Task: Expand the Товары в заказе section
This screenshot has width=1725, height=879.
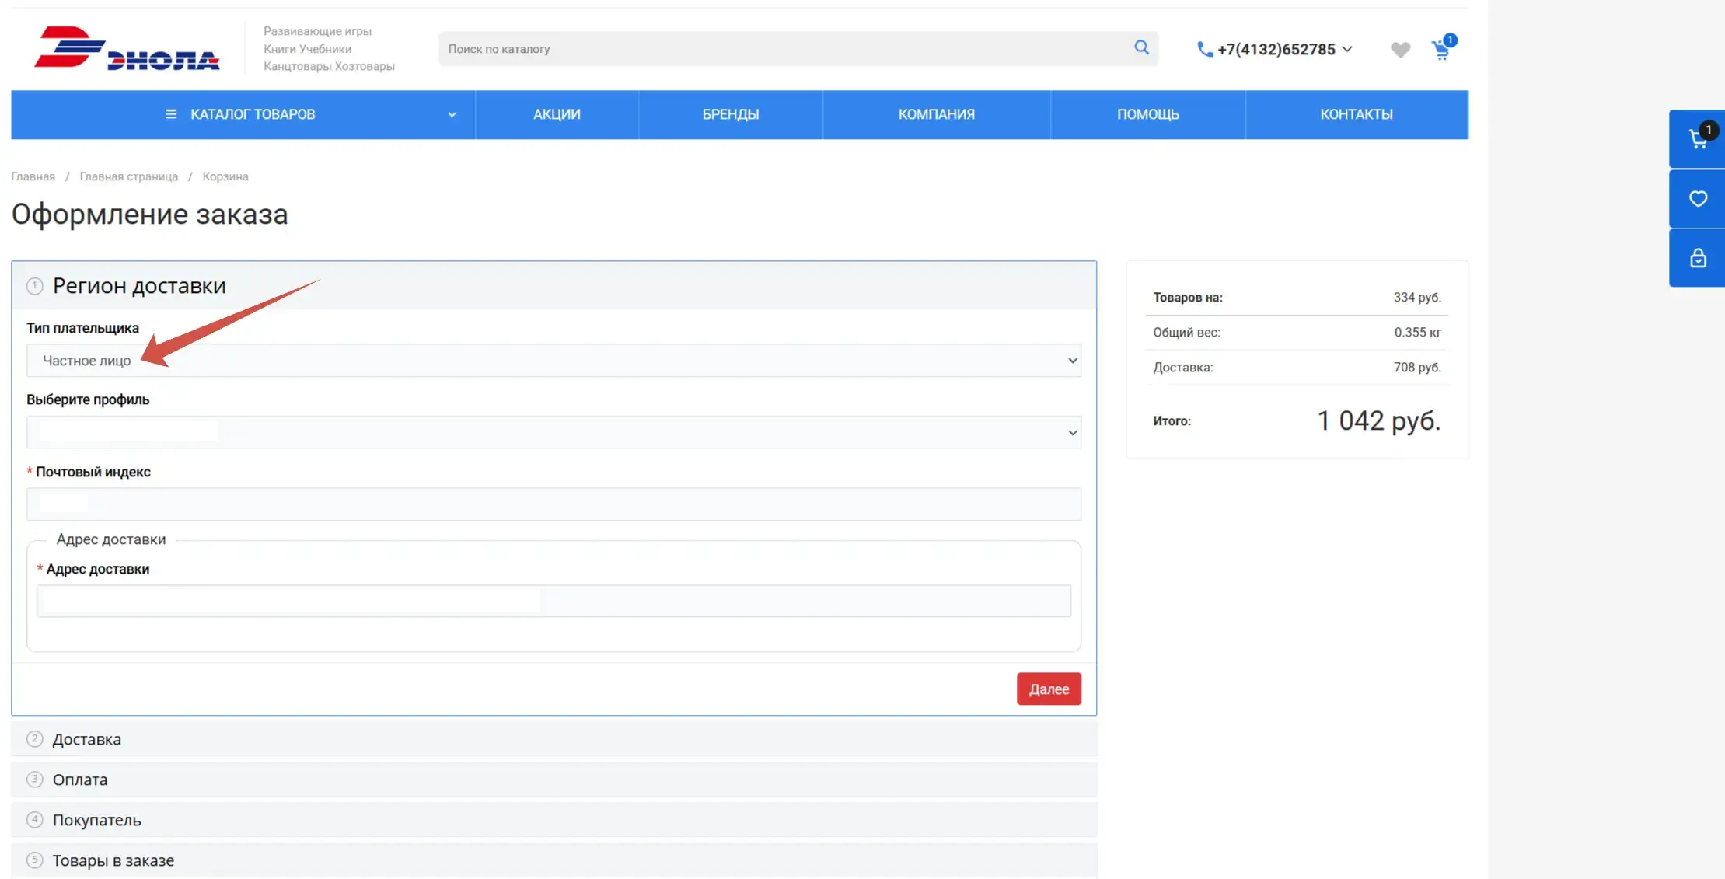Action: click(113, 860)
